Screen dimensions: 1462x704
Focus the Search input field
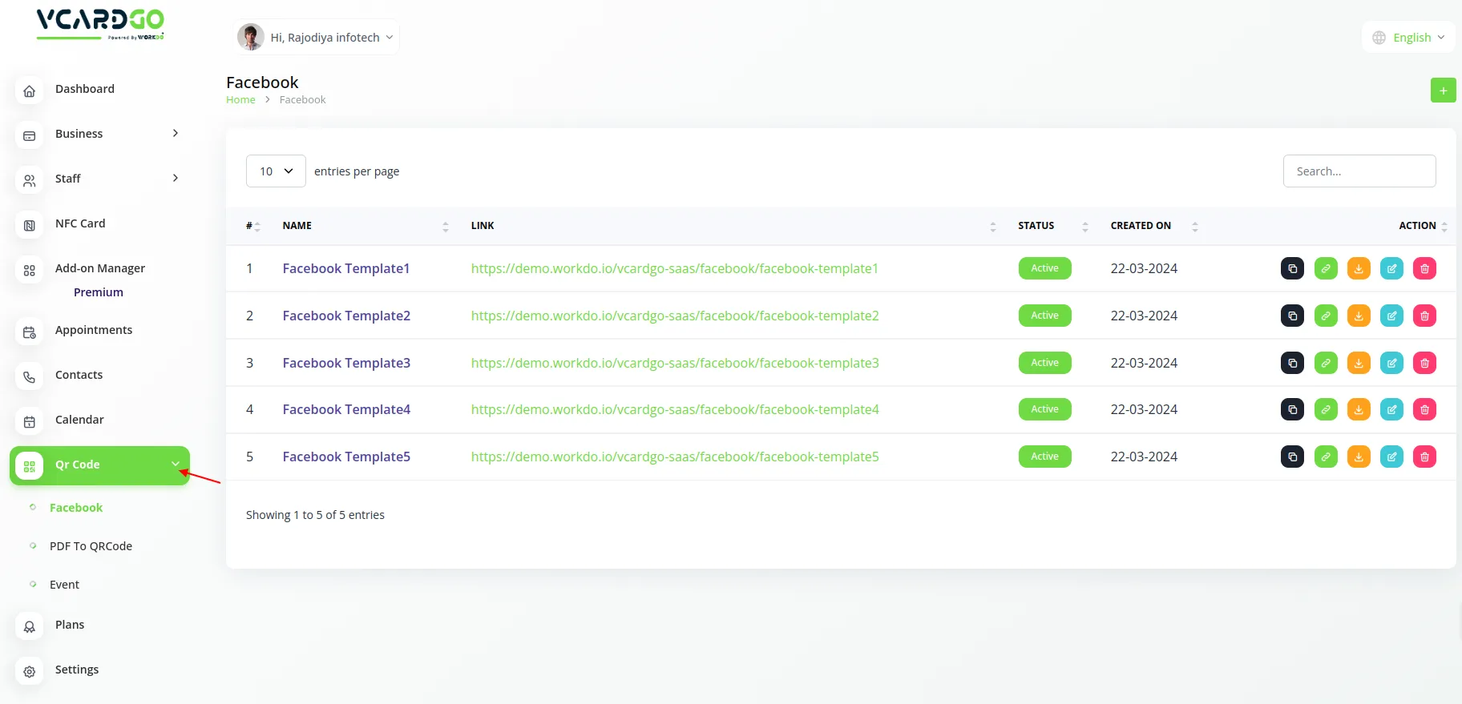pyautogui.click(x=1359, y=171)
